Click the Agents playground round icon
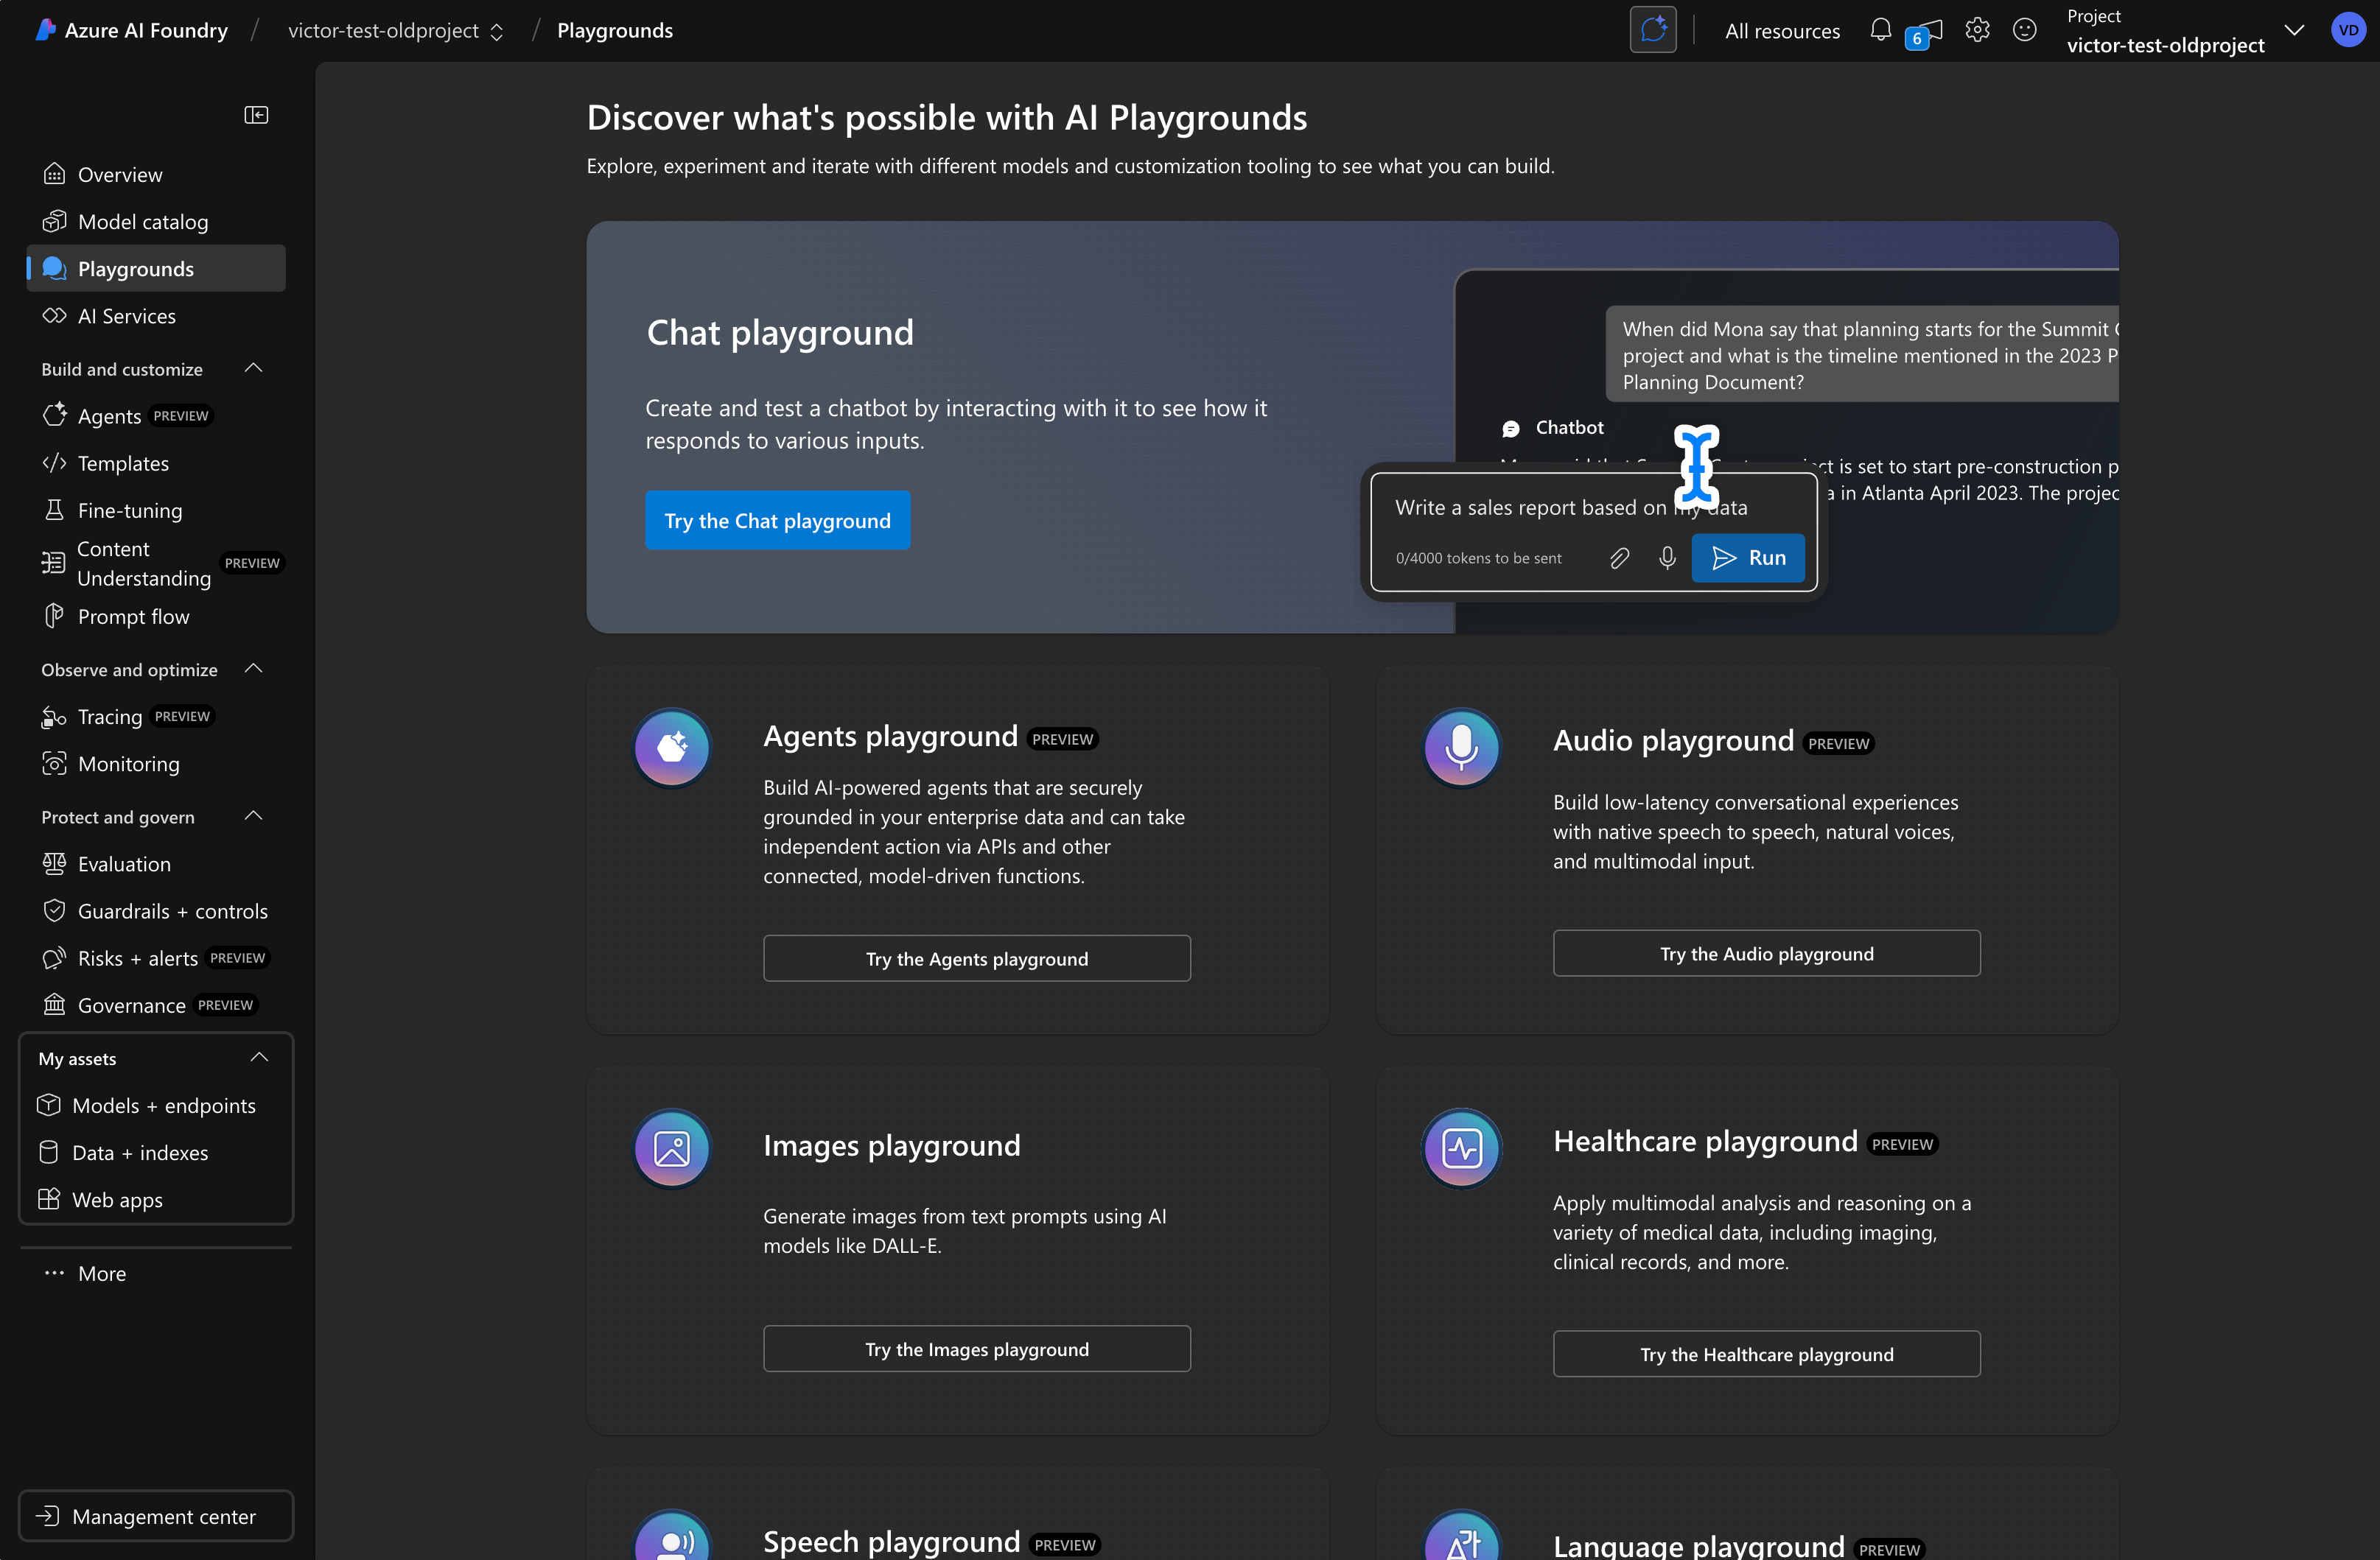The height and width of the screenshot is (1560, 2380). tap(672, 747)
